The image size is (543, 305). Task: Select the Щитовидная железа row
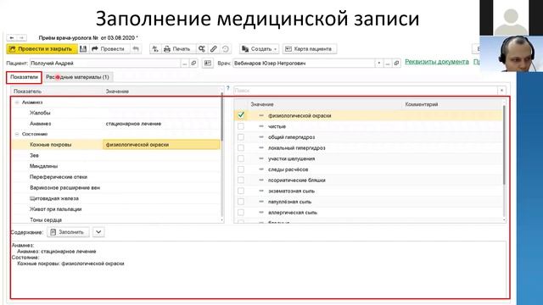click(116, 198)
